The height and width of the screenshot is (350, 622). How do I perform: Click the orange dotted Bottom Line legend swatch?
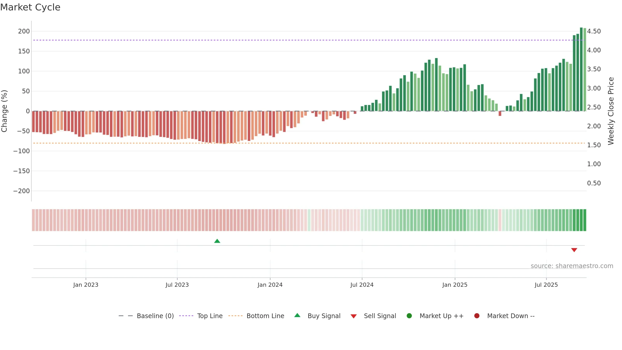235,316
